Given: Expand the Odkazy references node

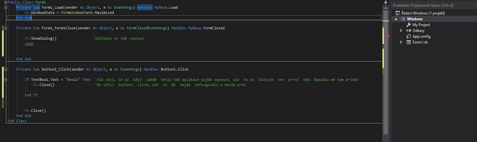Looking at the screenshot, I should (401, 31).
